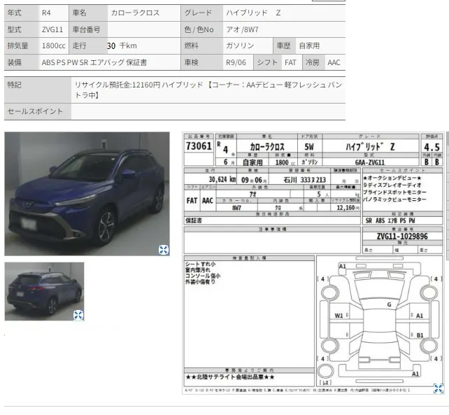
Task: Click the 色 / 色No label
Action: click(199, 29)
